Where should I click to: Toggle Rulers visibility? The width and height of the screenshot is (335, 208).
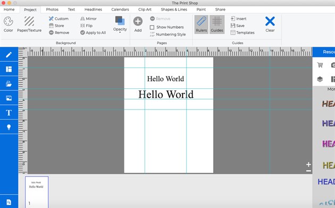(201, 24)
